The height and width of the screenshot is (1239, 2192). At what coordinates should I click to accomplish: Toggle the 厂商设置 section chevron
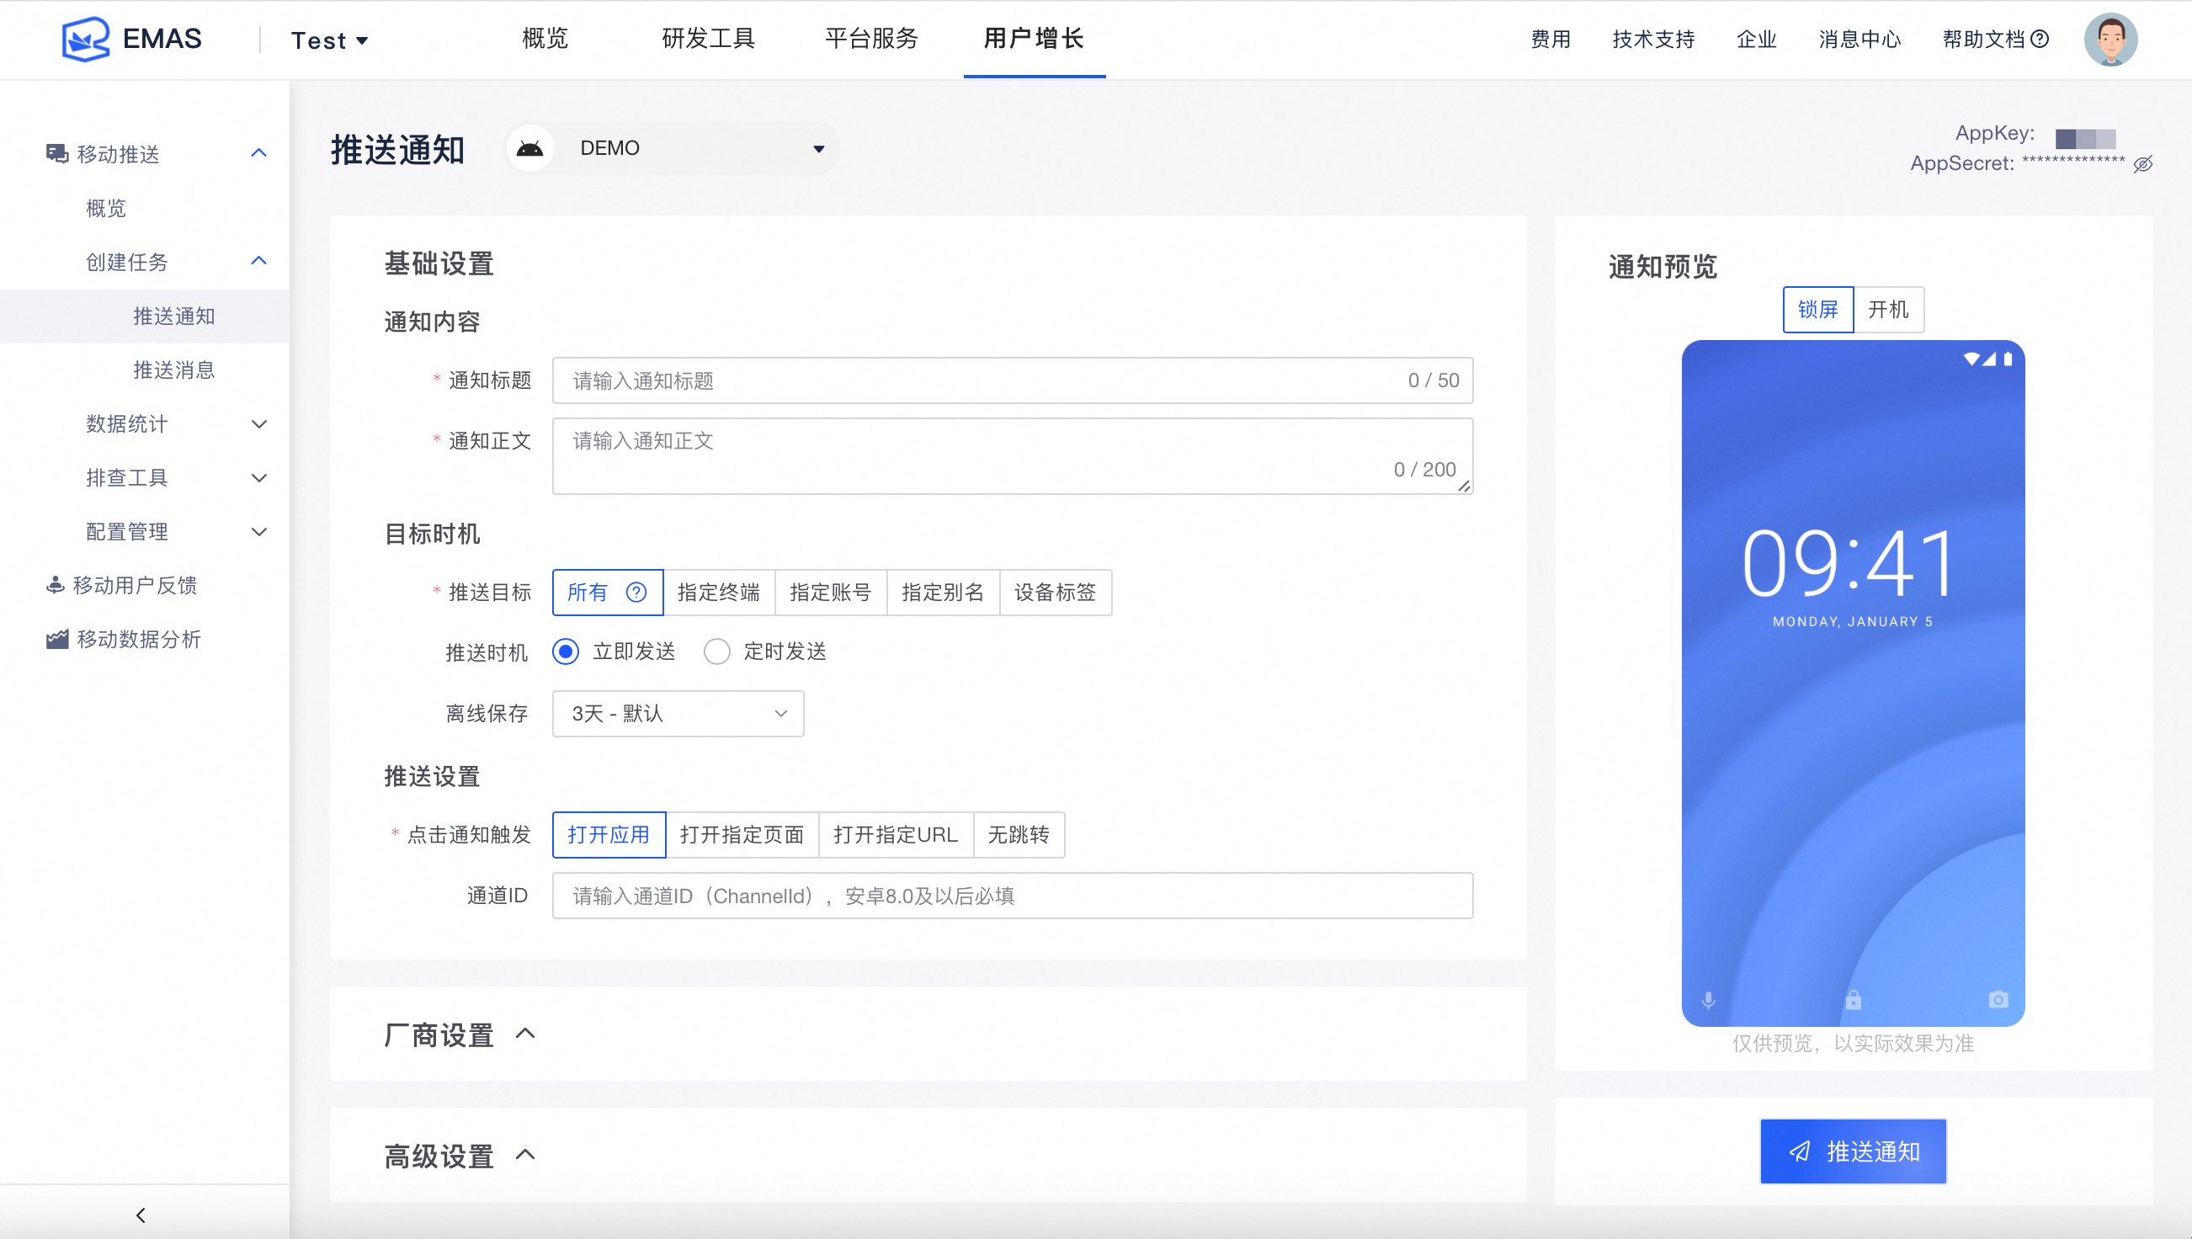pos(525,1034)
